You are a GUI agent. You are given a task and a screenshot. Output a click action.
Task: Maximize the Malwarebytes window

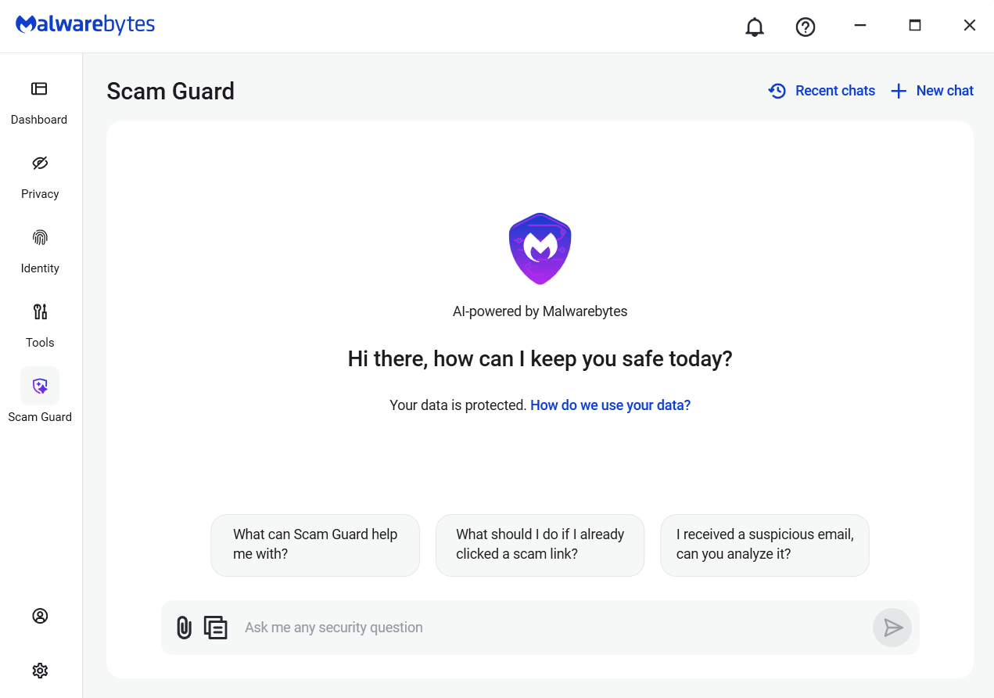pos(915,26)
